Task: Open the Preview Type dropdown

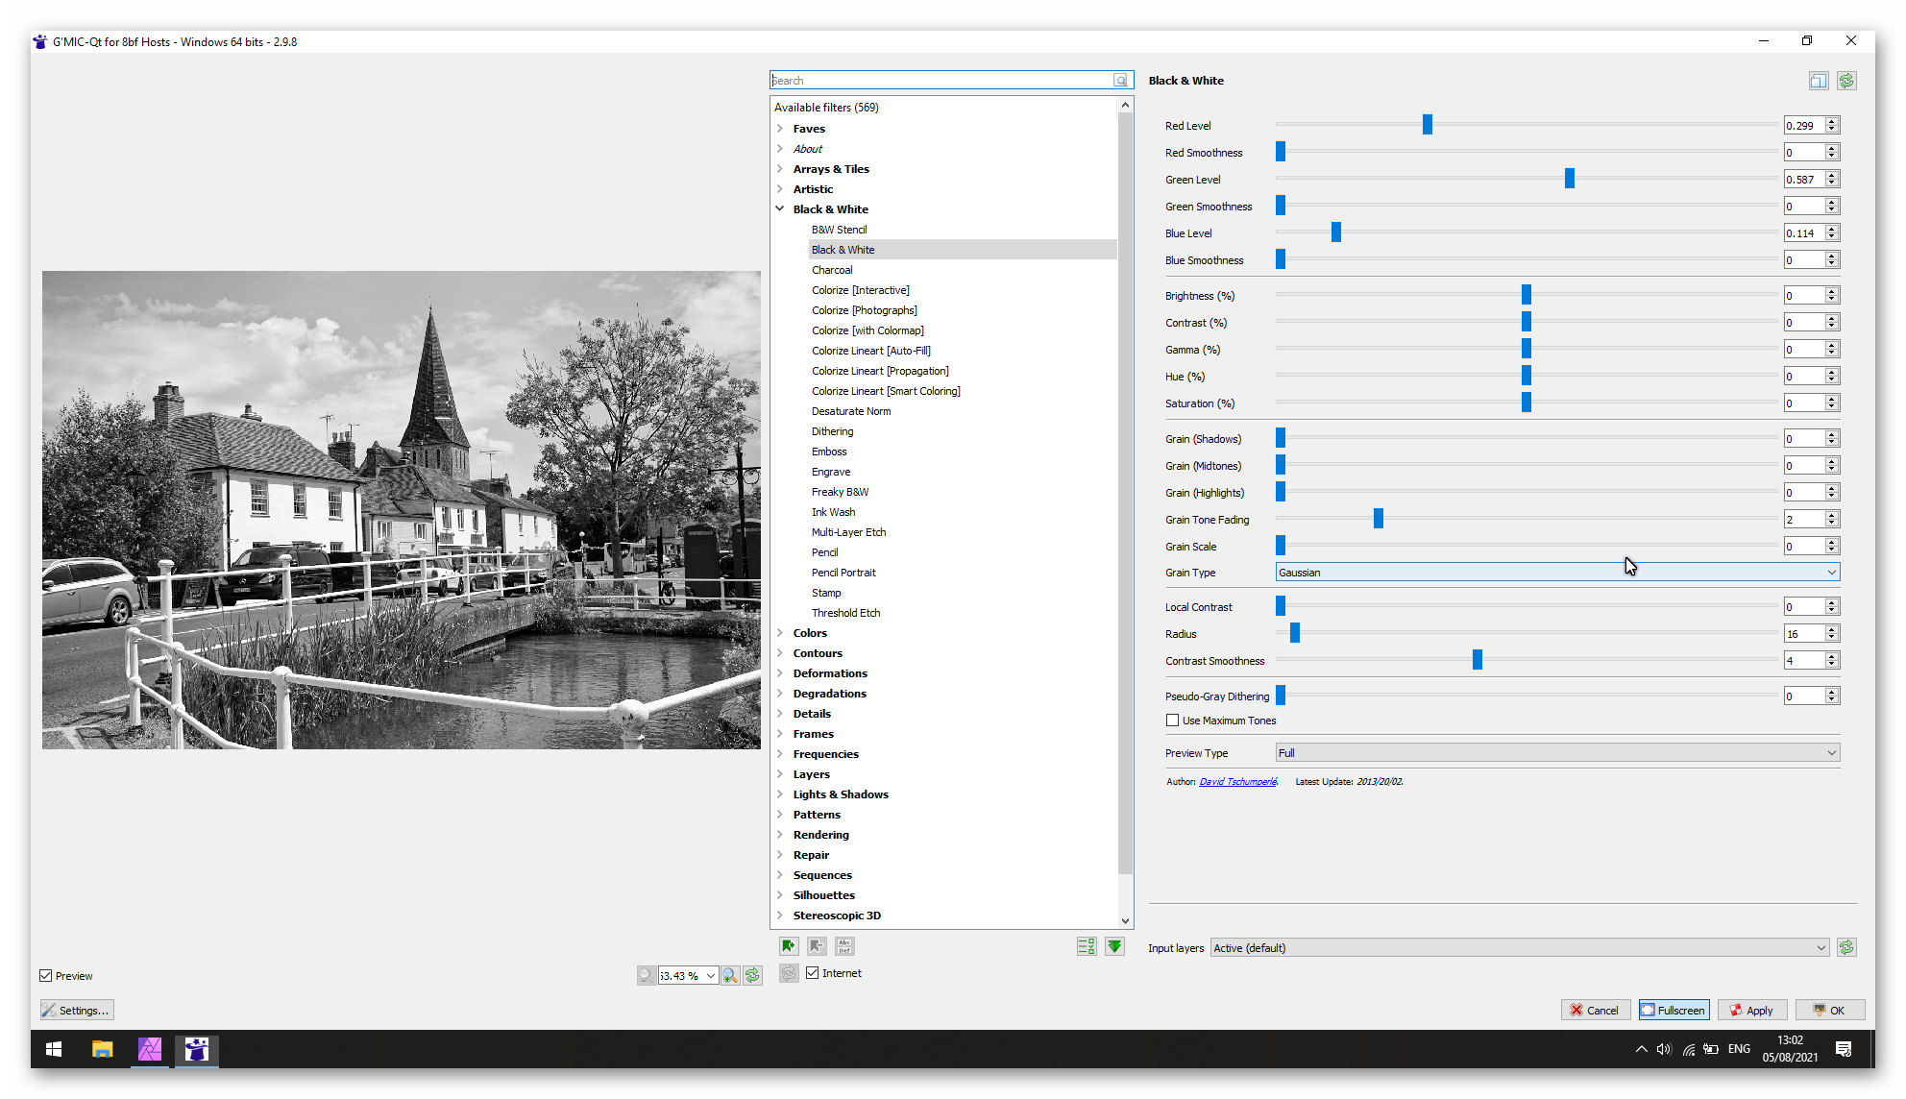Action: pos(1556,753)
